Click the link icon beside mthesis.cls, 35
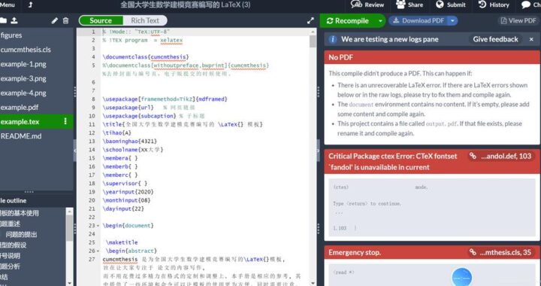Viewport: 541px width, 286px height. point(473,252)
